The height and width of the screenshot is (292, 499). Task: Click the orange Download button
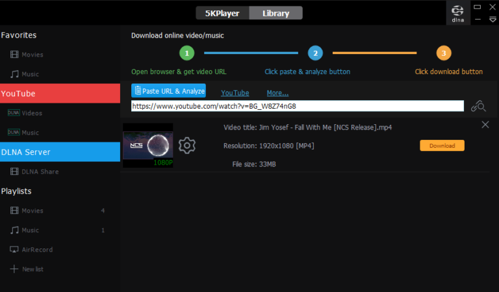coord(442,146)
